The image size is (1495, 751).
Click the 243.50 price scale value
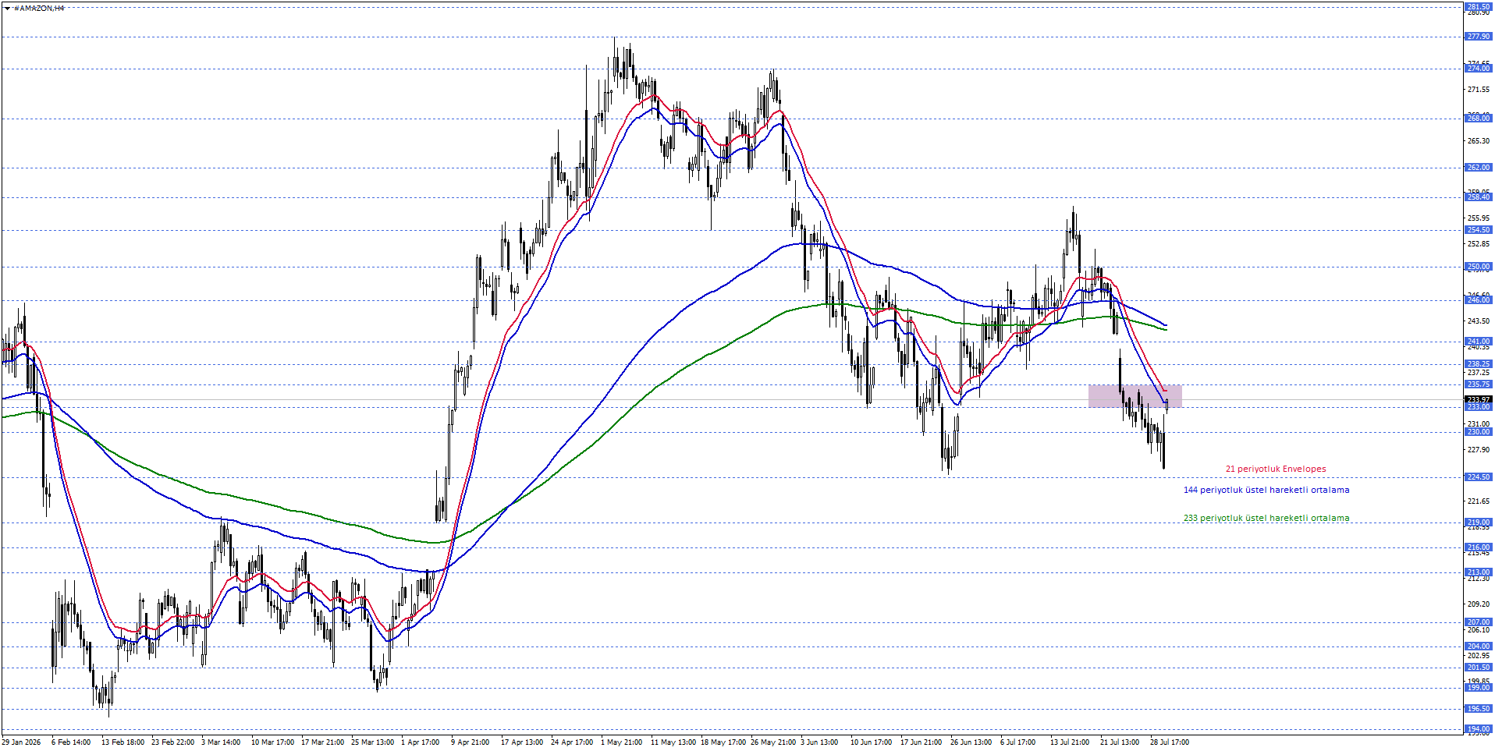click(x=1479, y=321)
